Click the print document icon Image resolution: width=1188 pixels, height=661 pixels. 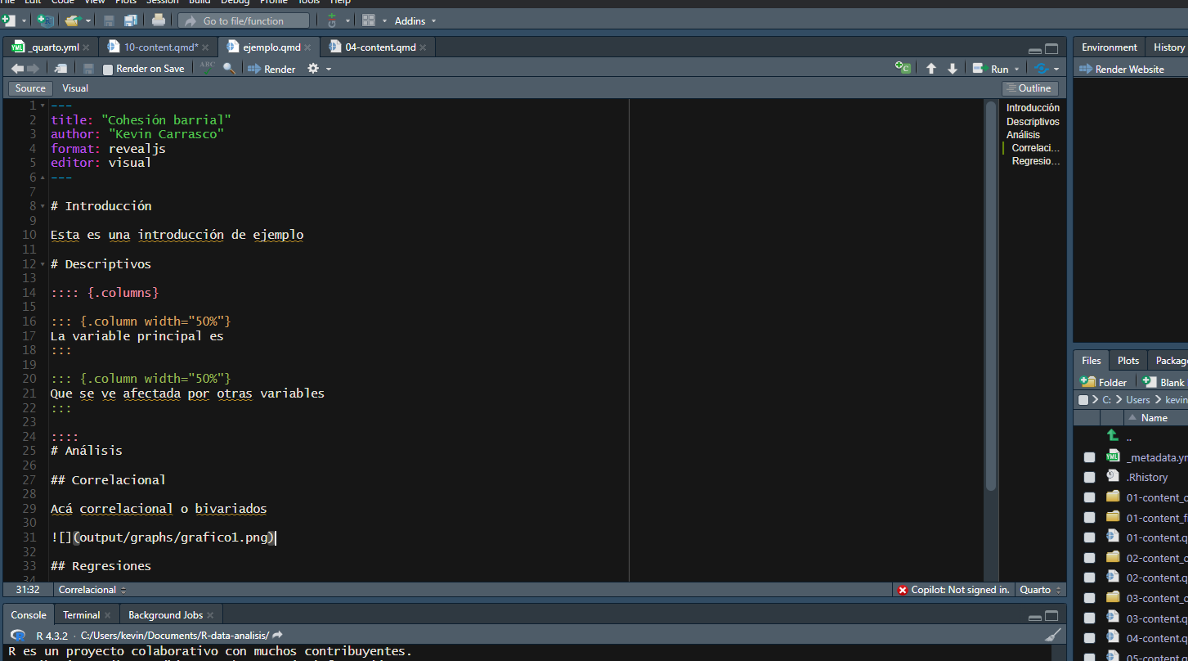[158, 20]
